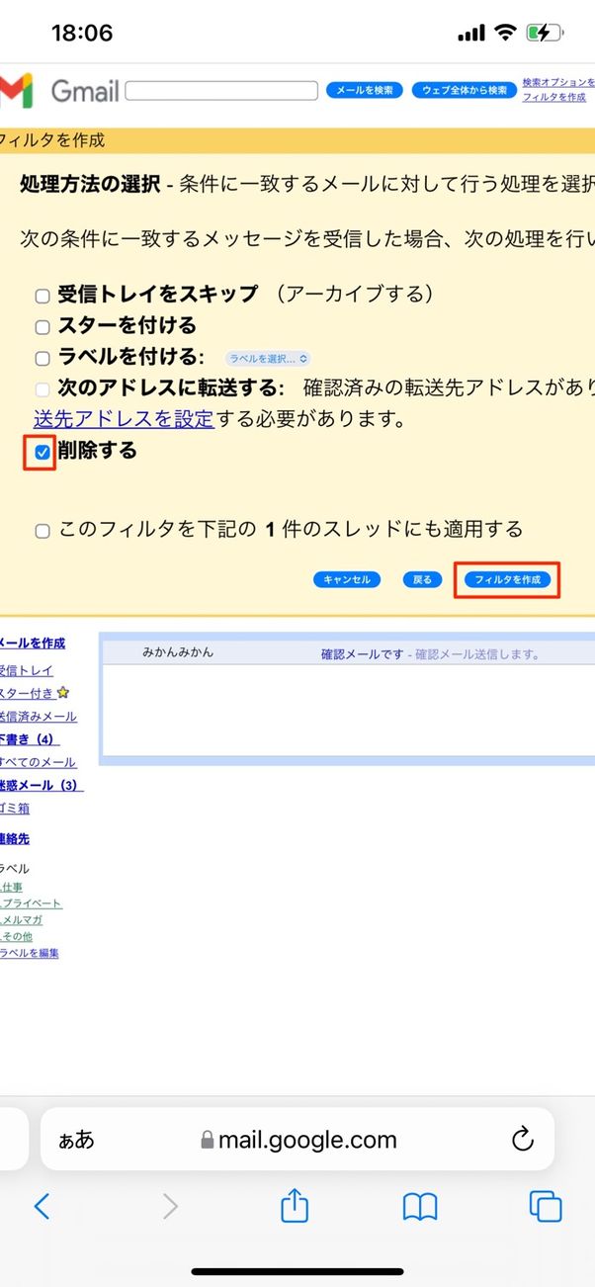This screenshot has width=595, height=1287.
Task: Focus the Gmail search input field
Action: [222, 90]
